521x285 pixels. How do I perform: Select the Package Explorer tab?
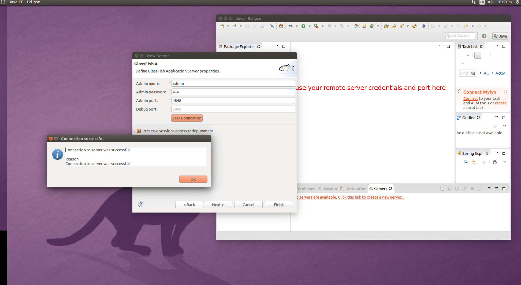coord(239,46)
